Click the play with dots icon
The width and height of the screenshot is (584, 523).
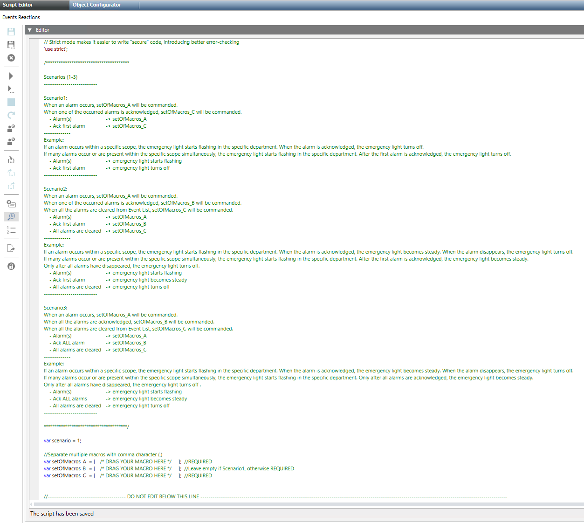pyautogui.click(x=11, y=89)
